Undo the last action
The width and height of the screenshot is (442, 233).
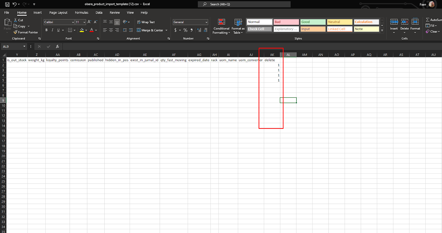pos(14,4)
